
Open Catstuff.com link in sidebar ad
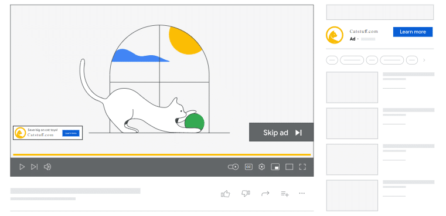[363, 31]
